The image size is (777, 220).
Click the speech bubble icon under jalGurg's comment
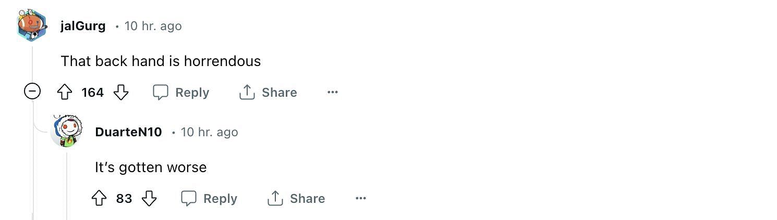click(x=161, y=93)
